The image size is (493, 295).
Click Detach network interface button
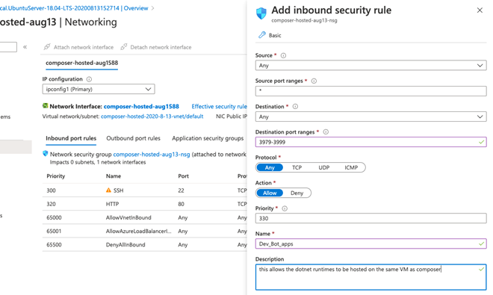pos(156,47)
